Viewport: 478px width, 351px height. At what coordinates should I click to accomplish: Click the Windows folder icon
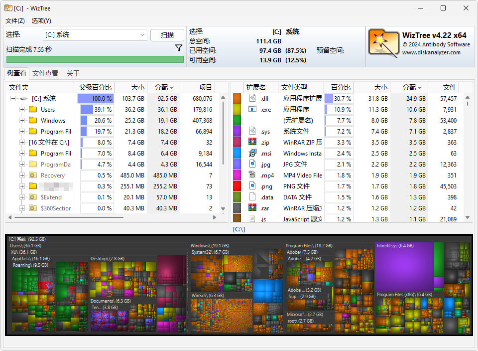pyautogui.click(x=33, y=120)
